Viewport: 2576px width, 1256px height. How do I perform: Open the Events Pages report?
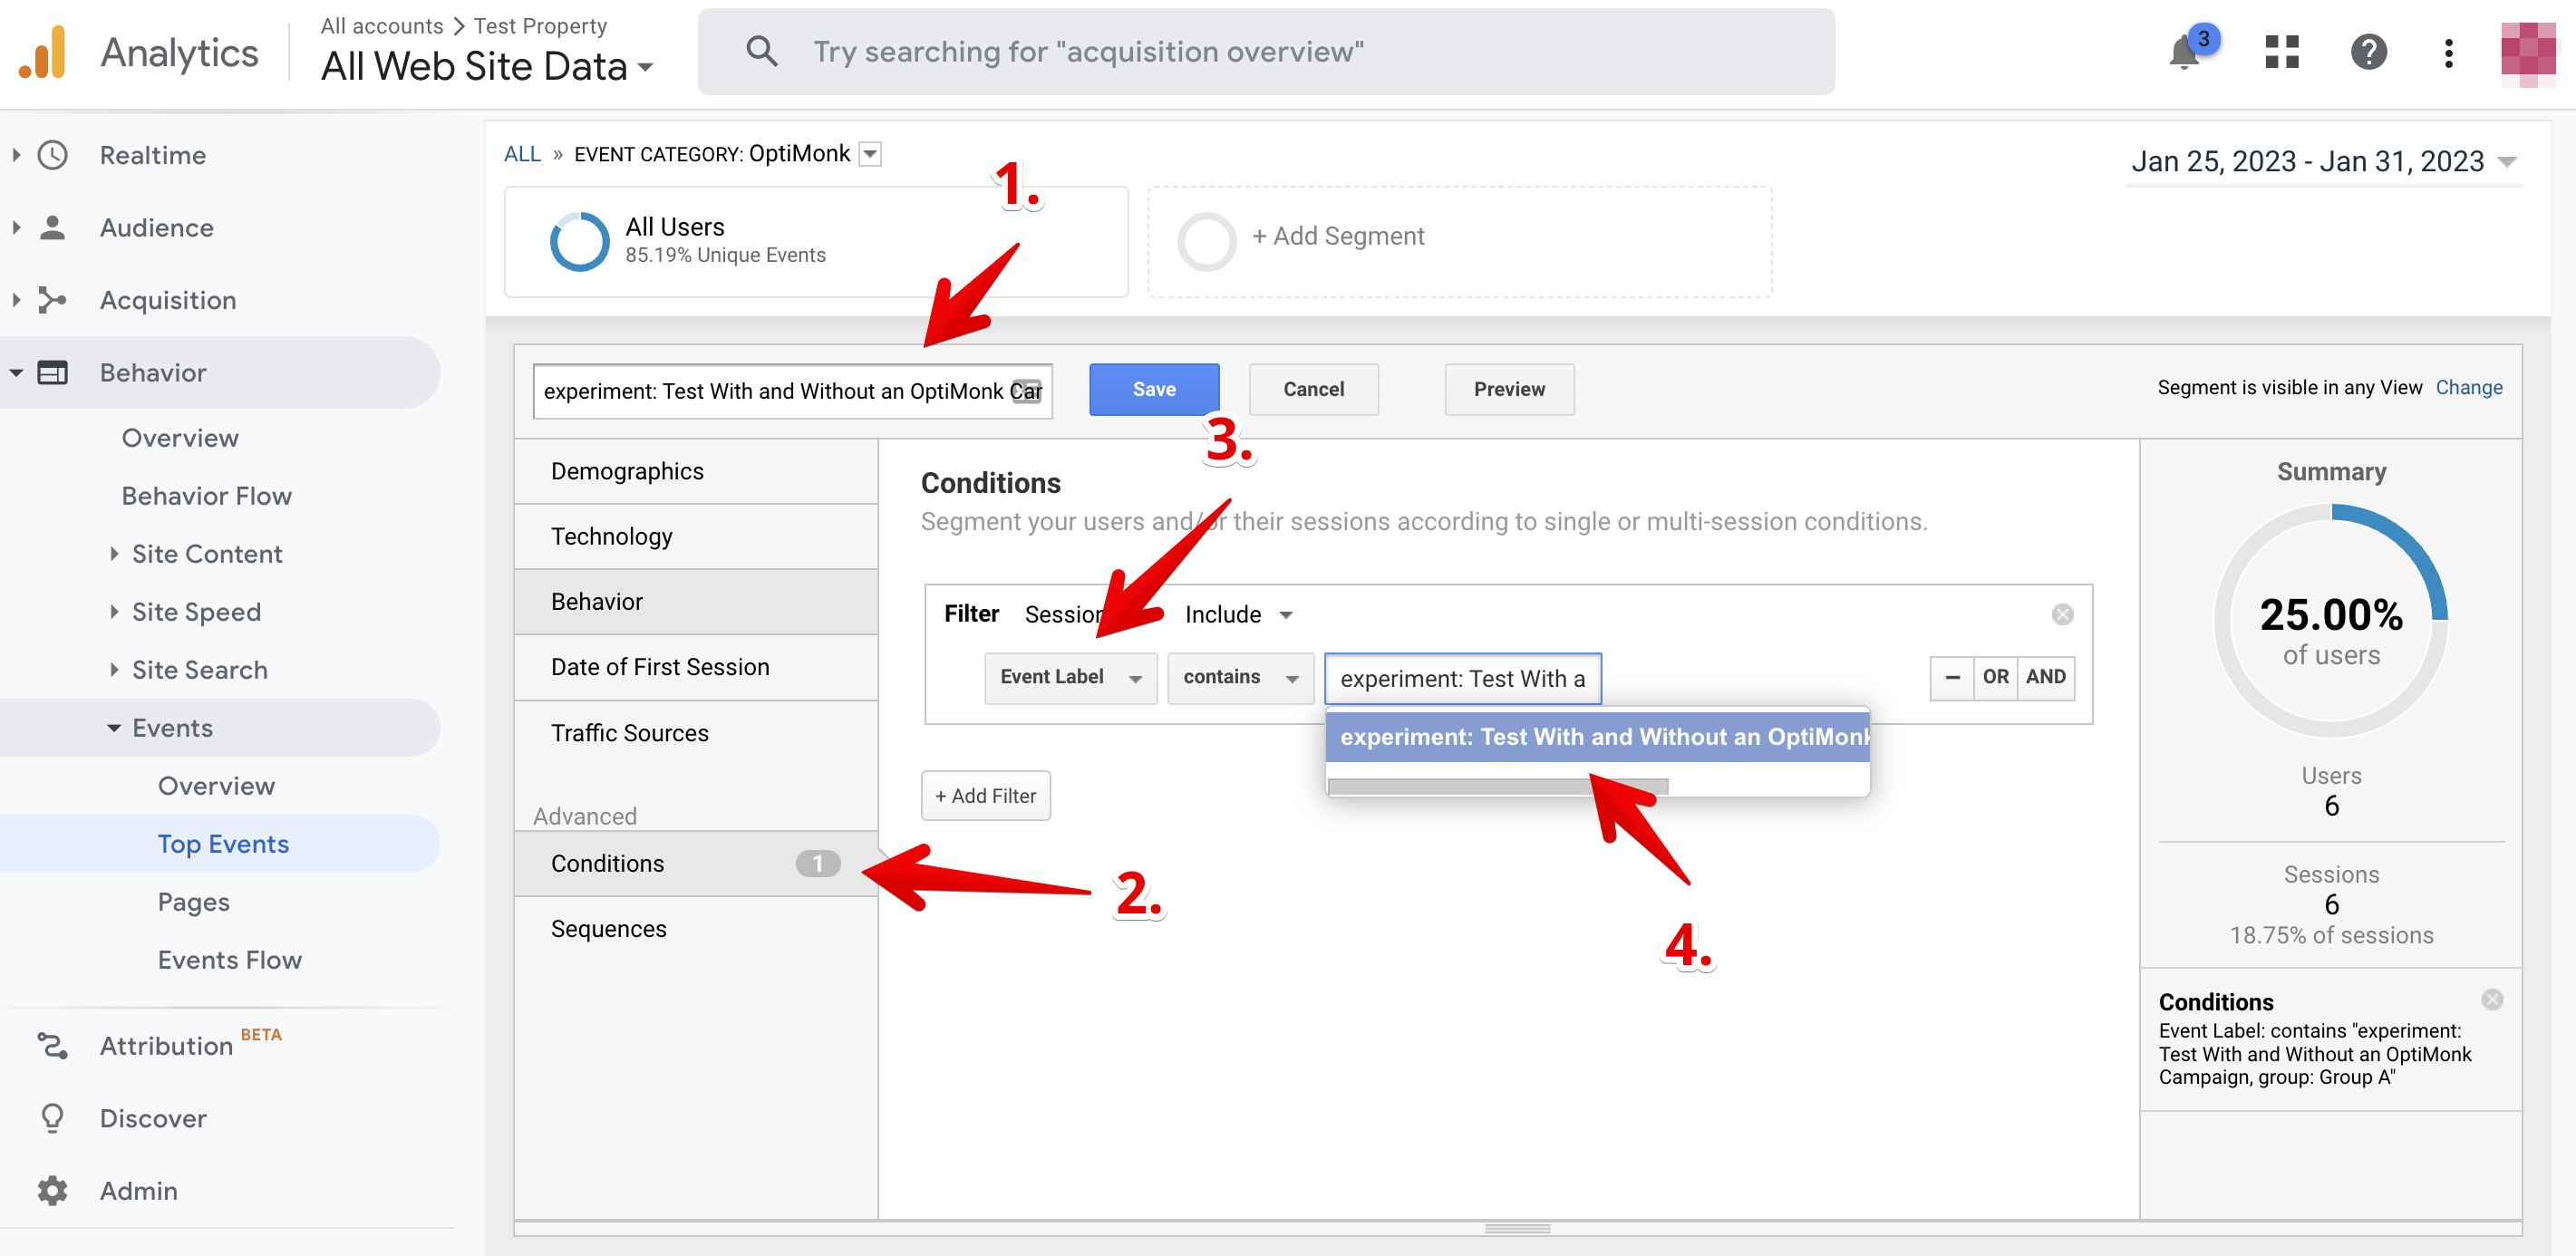(x=193, y=901)
